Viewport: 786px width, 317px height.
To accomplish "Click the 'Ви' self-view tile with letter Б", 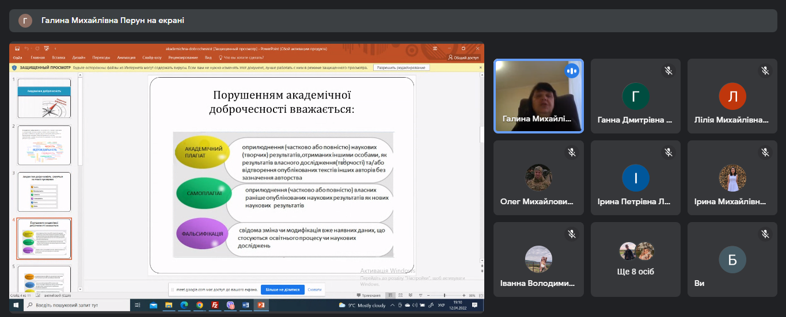I will (x=732, y=259).
